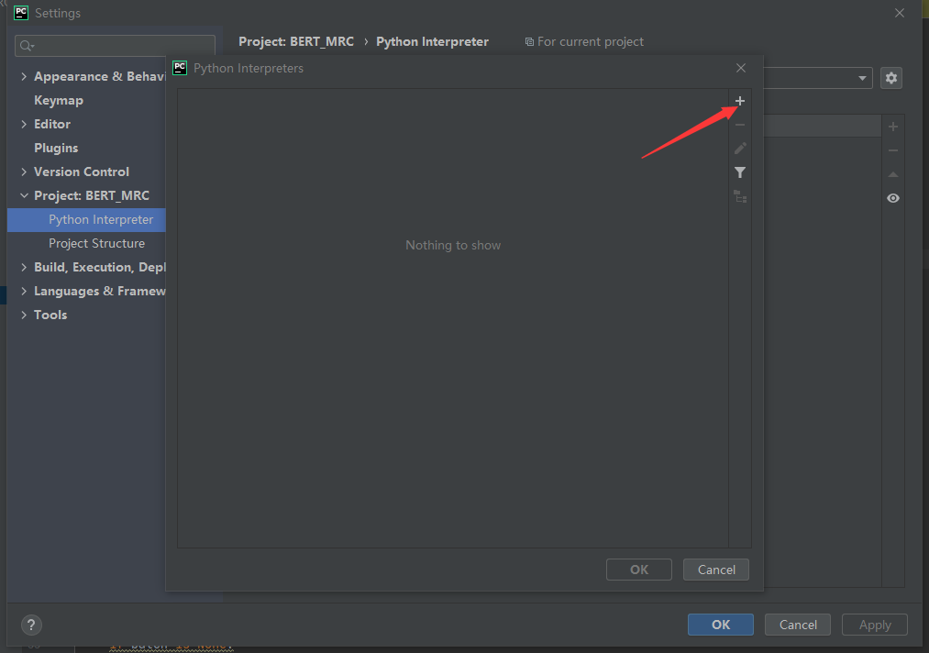This screenshot has height=653, width=929.
Task: Select the Appearance & Behavior label
Action: 100,76
